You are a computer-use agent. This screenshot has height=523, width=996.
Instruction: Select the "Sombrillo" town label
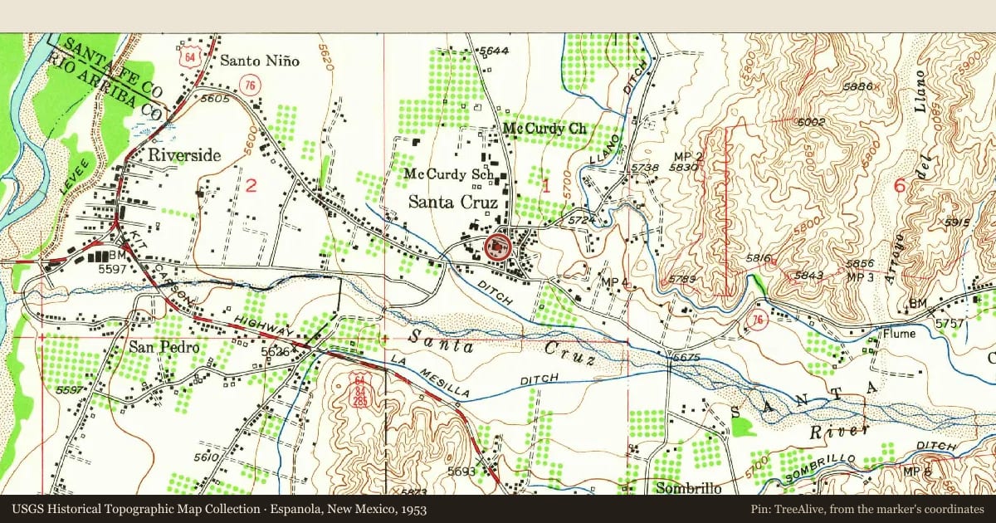[x=688, y=488]
